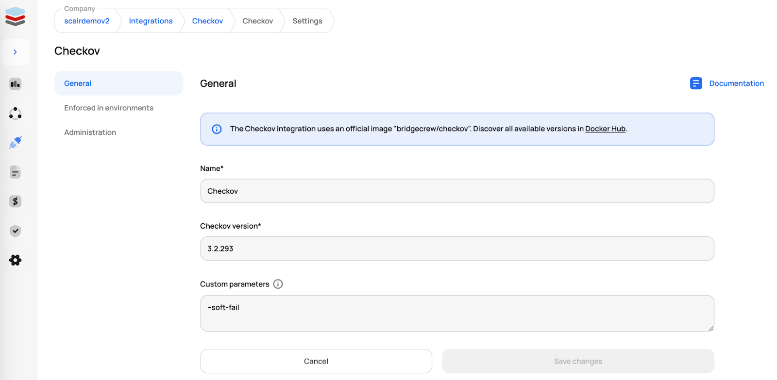Open the integrations plug icon
777x380 pixels.
pos(15,143)
